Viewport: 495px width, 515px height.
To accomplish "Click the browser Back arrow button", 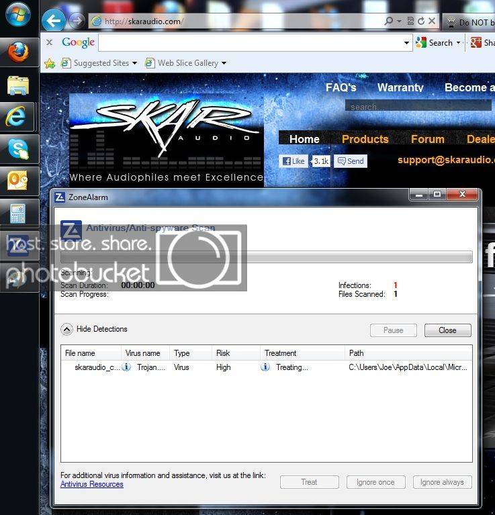I will point(54,20).
